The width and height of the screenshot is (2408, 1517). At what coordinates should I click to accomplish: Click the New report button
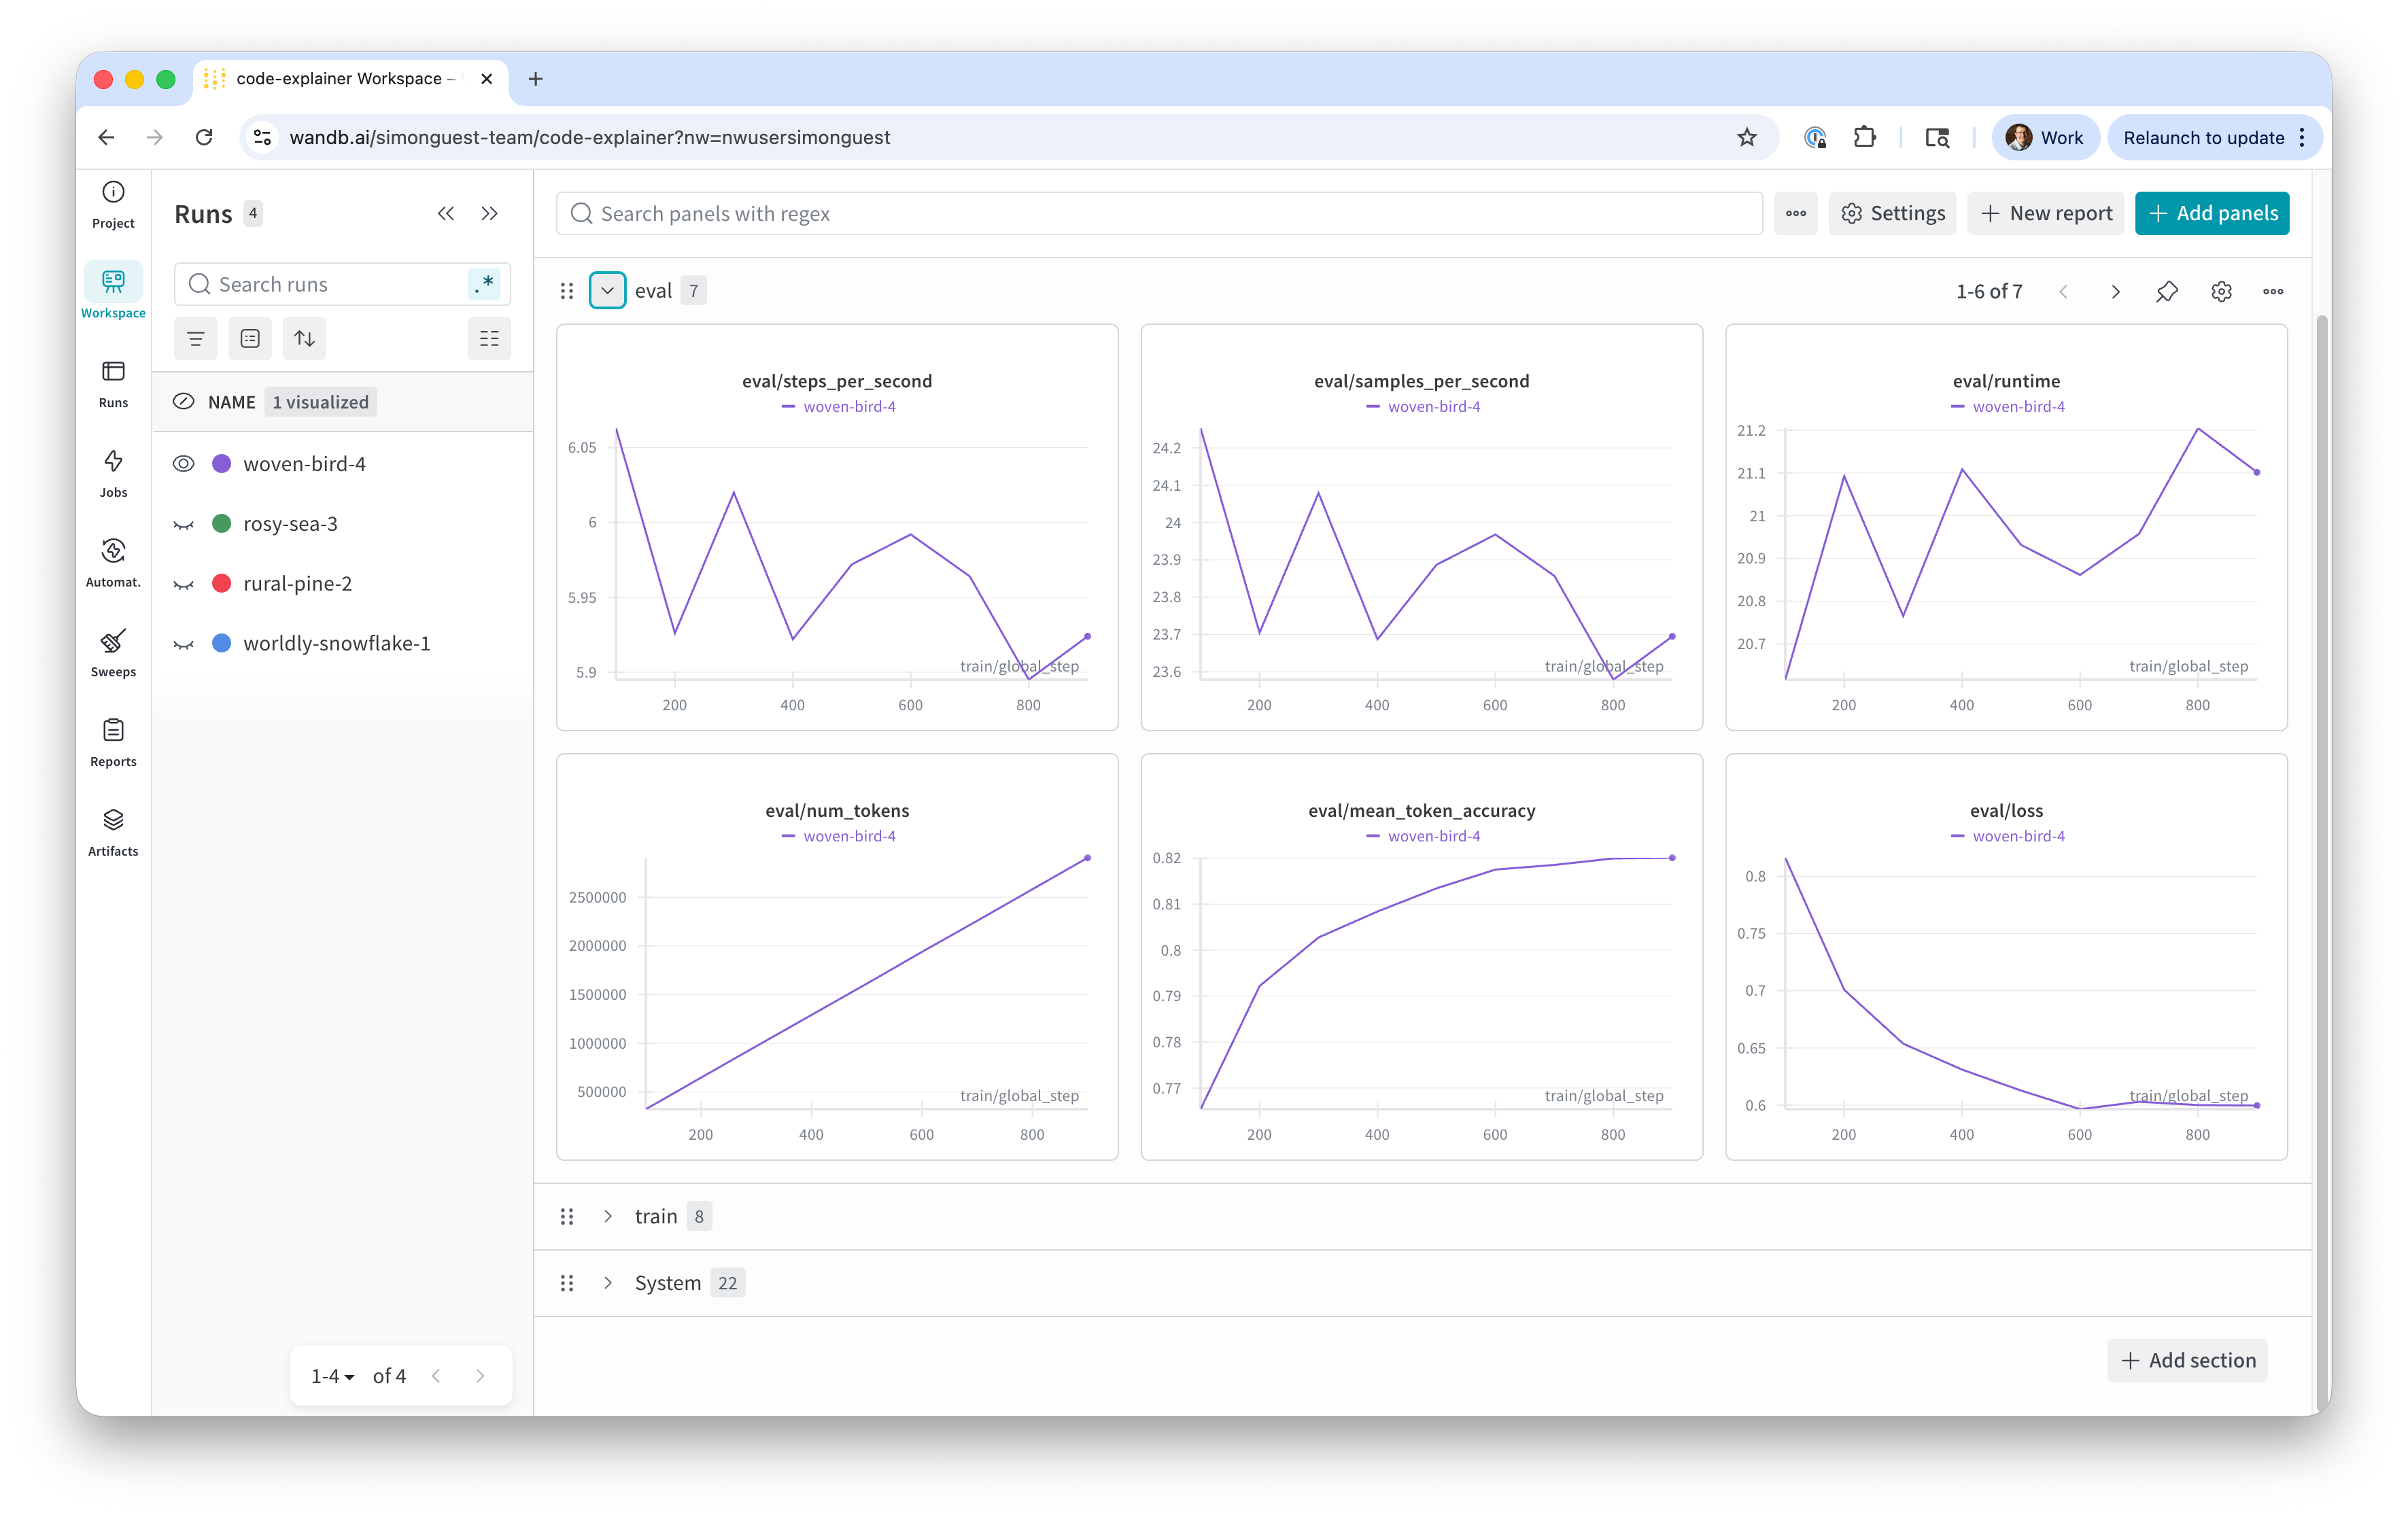(2045, 213)
